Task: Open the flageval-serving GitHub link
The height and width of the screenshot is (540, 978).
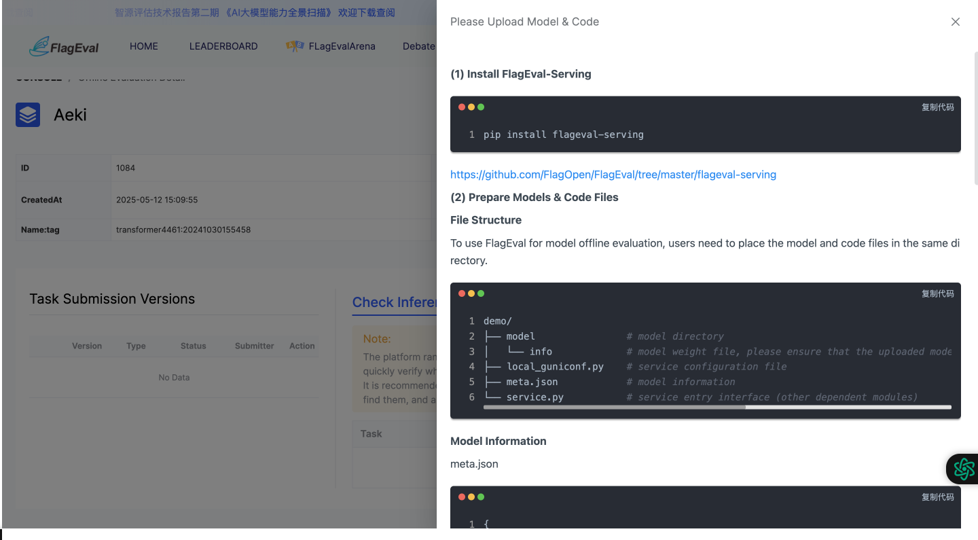Action: [x=613, y=175]
